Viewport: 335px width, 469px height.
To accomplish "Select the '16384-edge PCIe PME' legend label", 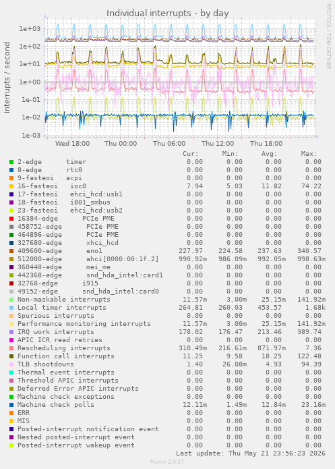I will 66,219.
